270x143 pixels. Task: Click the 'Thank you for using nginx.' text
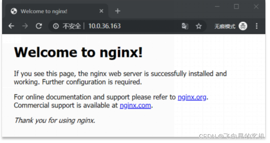pyautogui.click(x=55, y=120)
